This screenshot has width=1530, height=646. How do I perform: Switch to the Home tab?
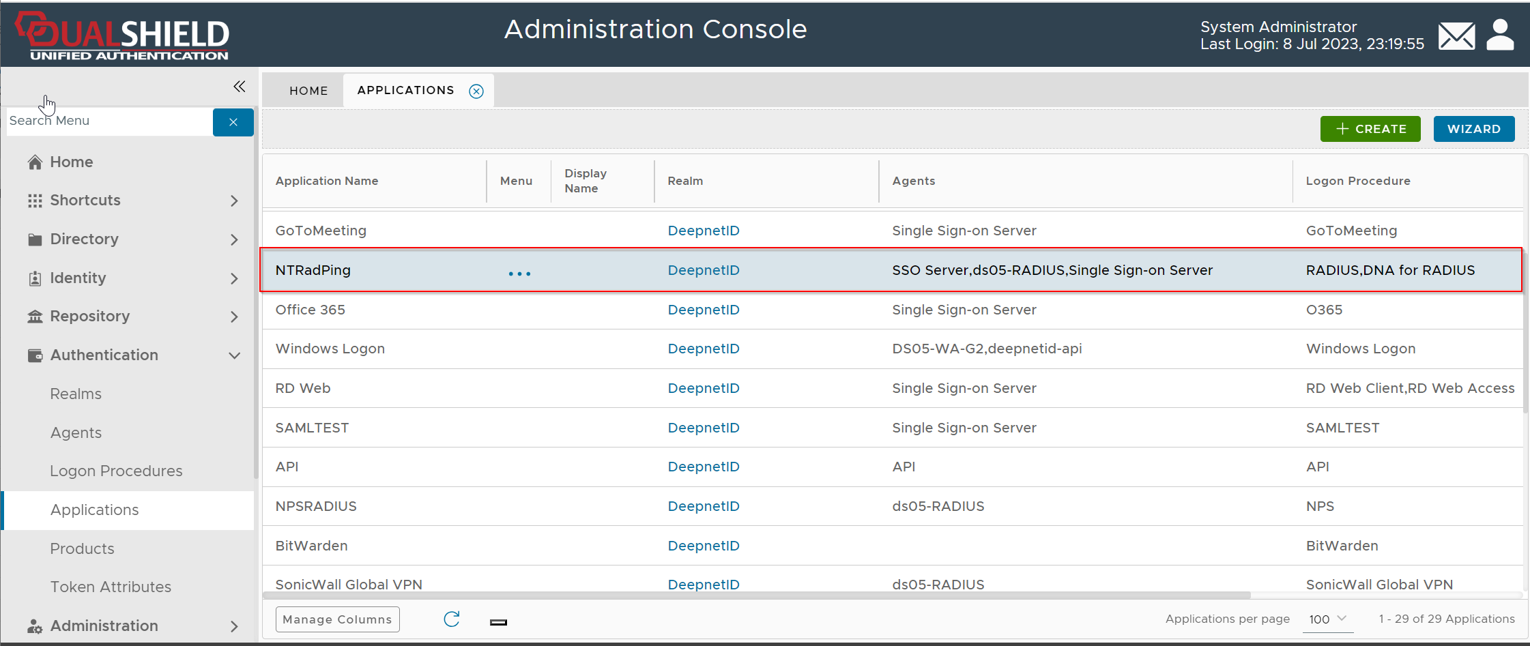308,91
